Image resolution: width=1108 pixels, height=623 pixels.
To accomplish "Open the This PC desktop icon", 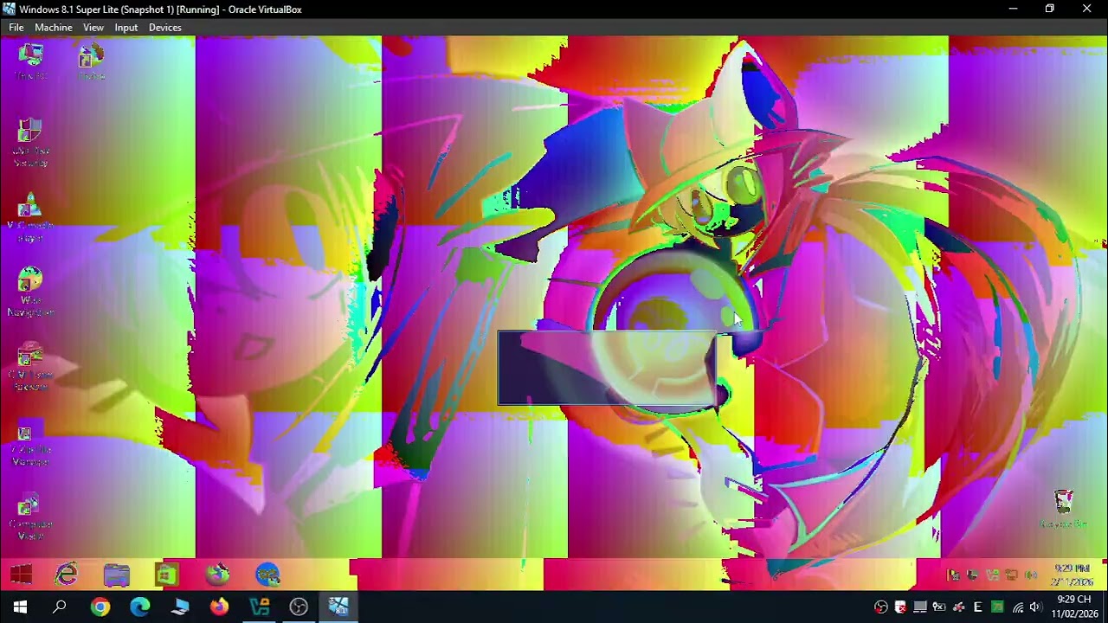I will click(x=31, y=62).
